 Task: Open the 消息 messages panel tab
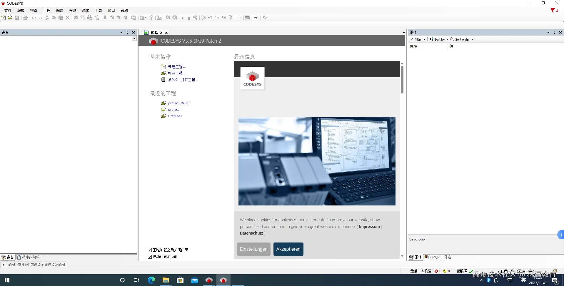34,265
